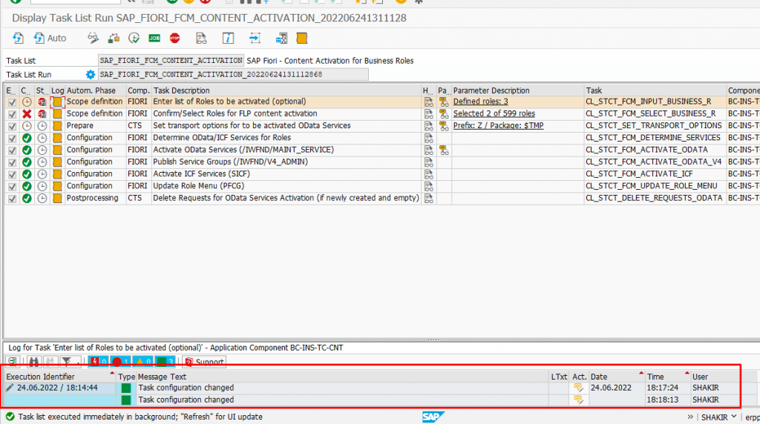The image size is (760, 424).
Task: Click the yellow log icon in the toolbar
Action: click(x=302, y=39)
